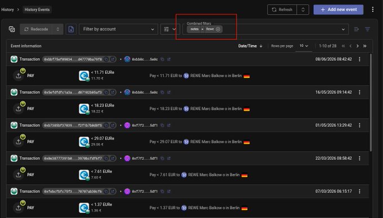Click the amount '< 1.37 EURe'

(101, 204)
